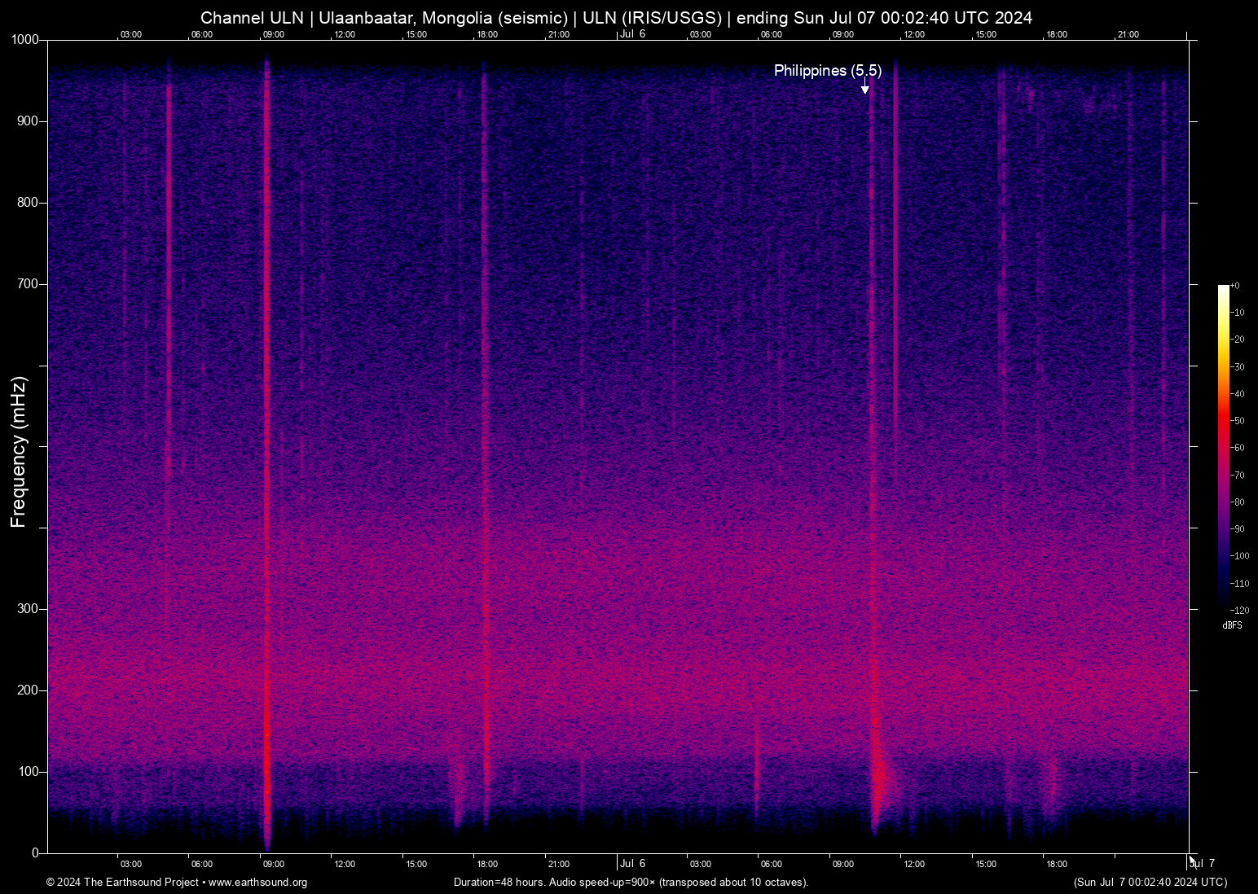Click the Philippines (5.5) earthquake marker arrow
1258x894 pixels.
pos(864,88)
